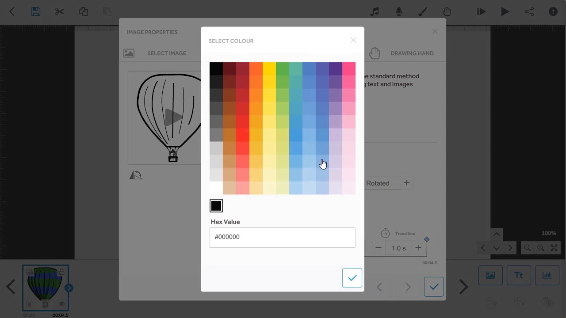
Task: Click the thumbnail's camera position icon
Action: coord(29,271)
